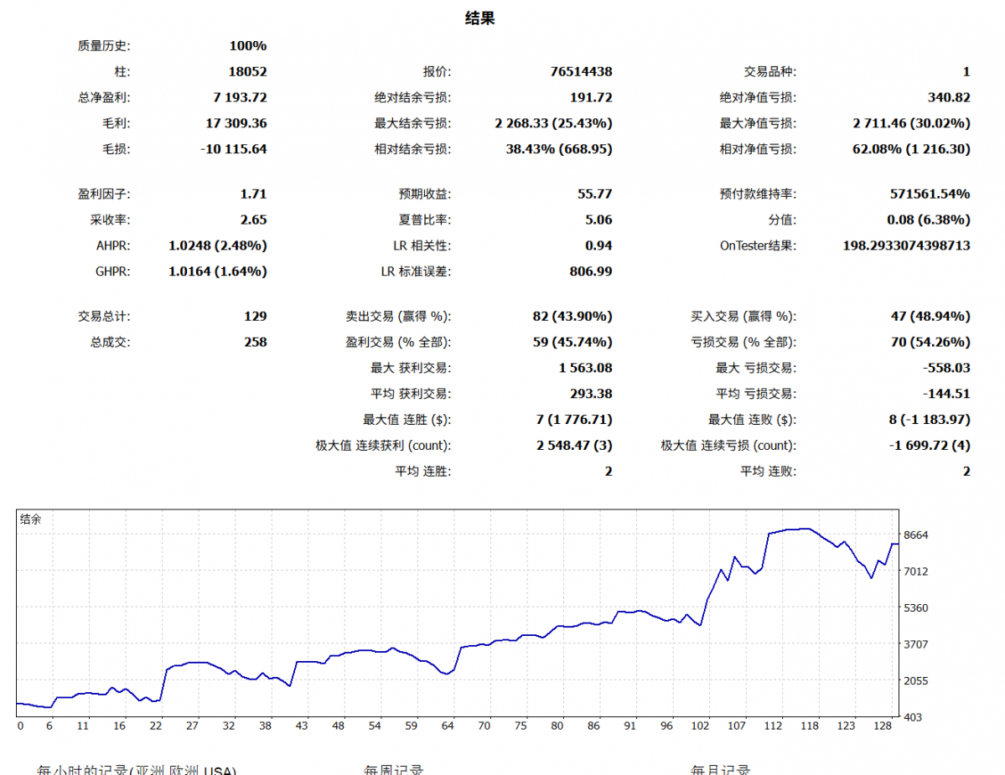Select 平均 亏损交易 value -144.51

pyautogui.click(x=946, y=393)
